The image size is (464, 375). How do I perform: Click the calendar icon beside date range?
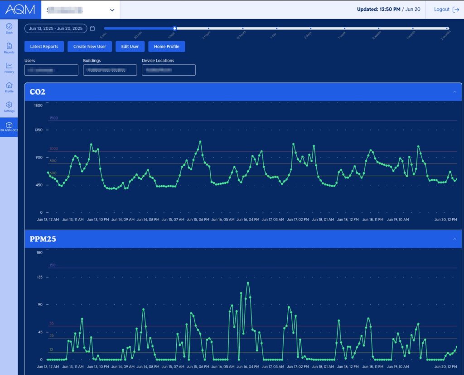[x=92, y=29]
